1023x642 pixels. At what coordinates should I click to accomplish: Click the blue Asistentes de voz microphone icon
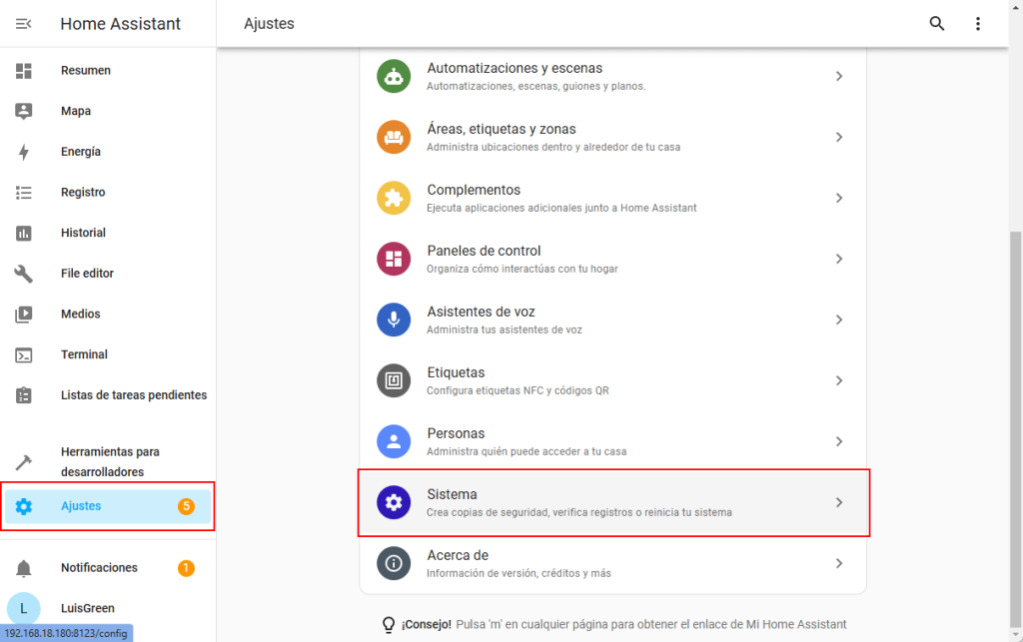click(394, 320)
